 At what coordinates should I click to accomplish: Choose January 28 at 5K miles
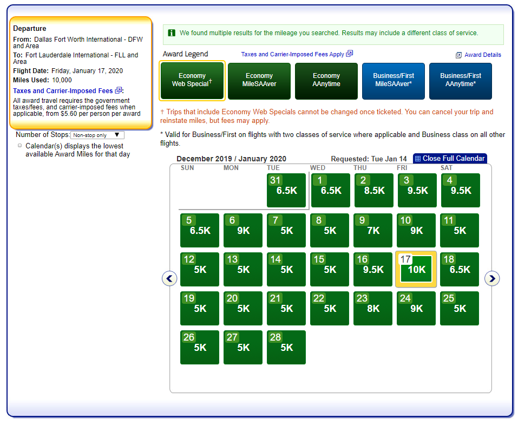coord(286,348)
